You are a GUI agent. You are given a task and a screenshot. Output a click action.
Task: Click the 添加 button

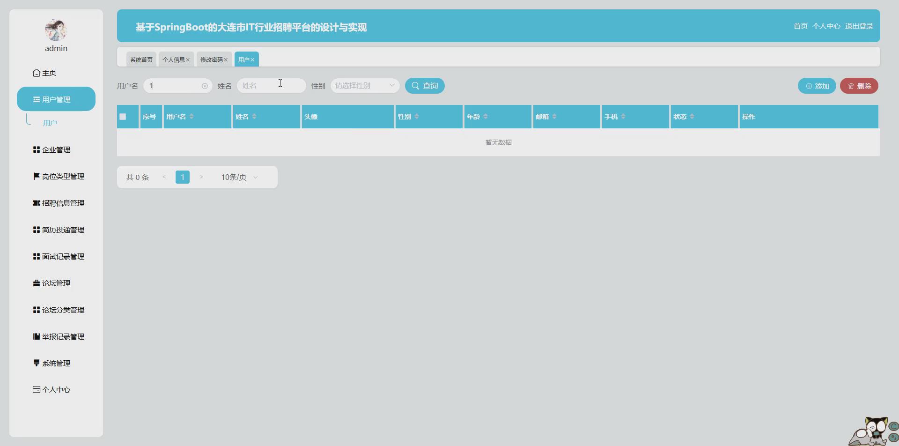click(817, 86)
